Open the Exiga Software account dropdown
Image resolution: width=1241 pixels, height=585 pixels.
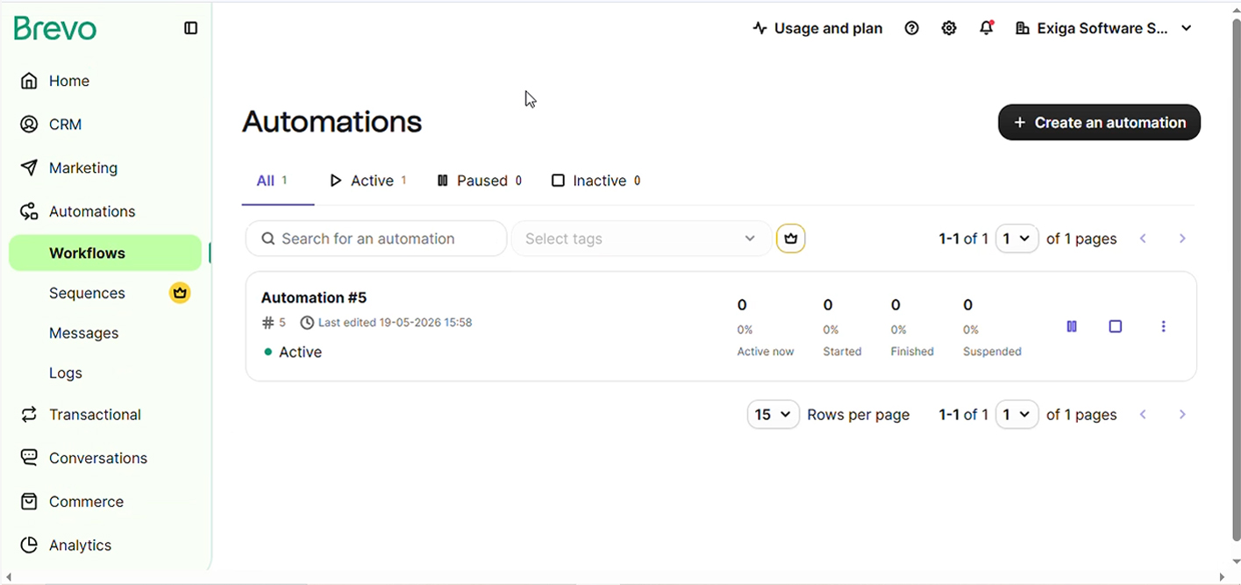1103,28
